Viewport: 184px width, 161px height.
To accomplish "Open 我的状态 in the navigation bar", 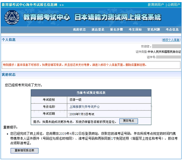I will click(x=79, y=29).
